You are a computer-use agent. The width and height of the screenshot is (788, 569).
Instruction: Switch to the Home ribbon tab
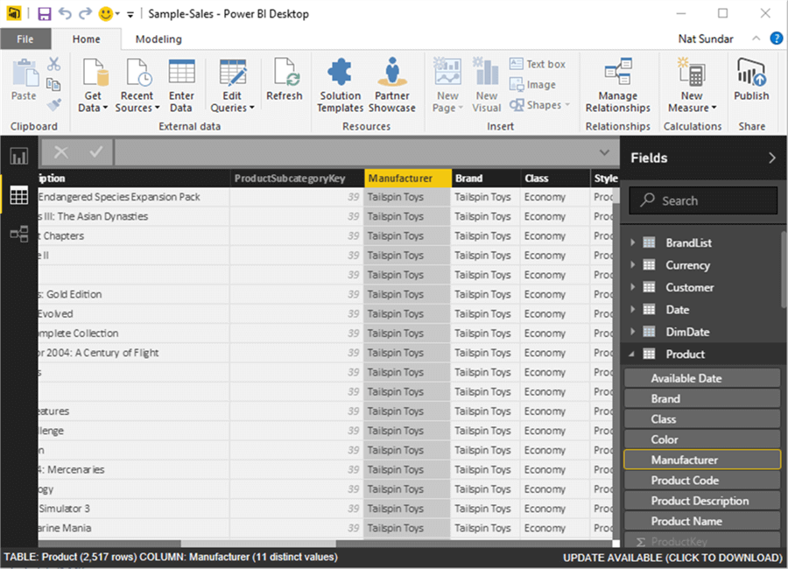tap(86, 39)
